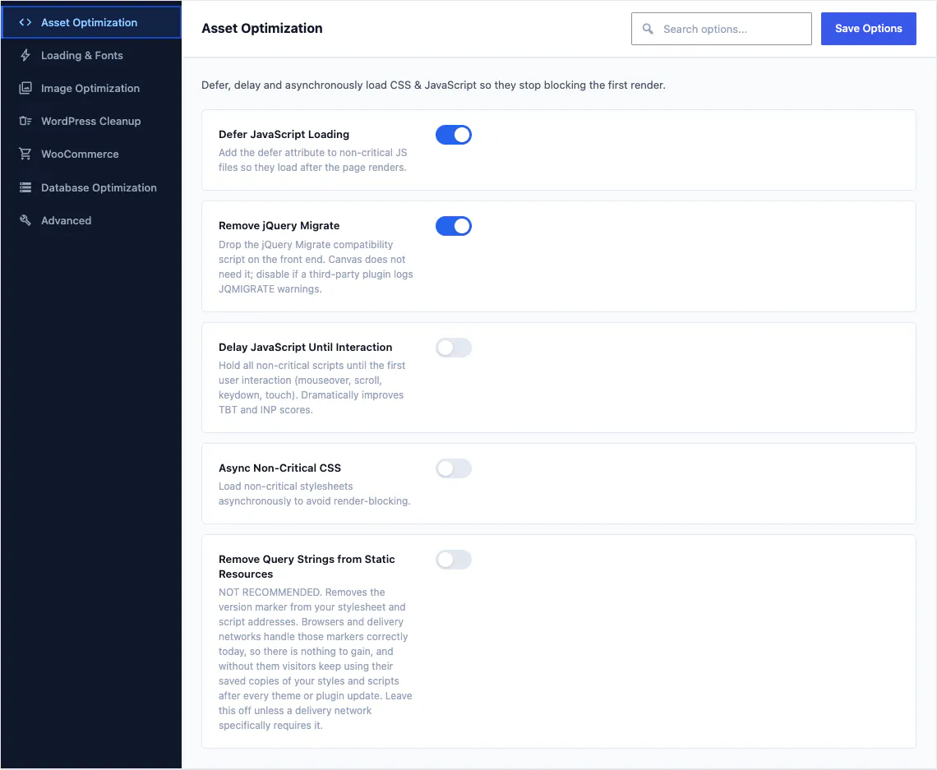The image size is (937, 770).
Task: Click the Asset Optimization code brackets icon
Action: click(x=25, y=22)
